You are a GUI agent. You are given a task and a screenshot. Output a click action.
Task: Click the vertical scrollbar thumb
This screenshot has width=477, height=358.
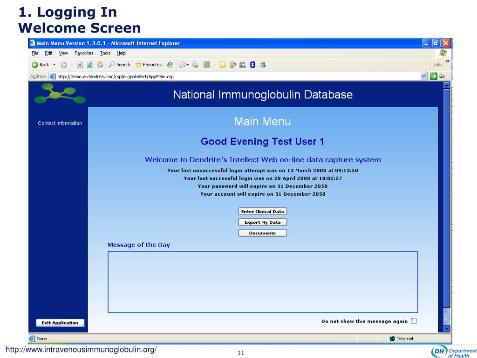coord(447,198)
